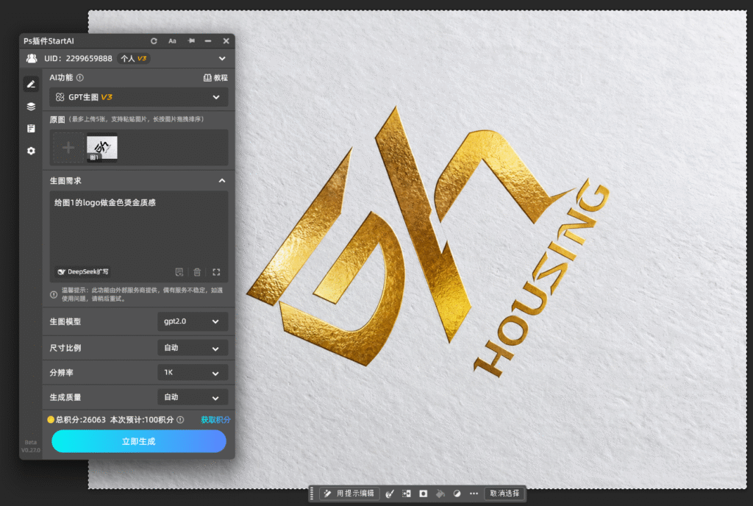Expand the UID account dropdown chevron
The height and width of the screenshot is (506, 753).
point(222,59)
